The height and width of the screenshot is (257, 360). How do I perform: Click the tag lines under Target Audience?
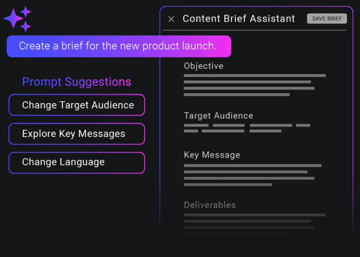point(246,128)
